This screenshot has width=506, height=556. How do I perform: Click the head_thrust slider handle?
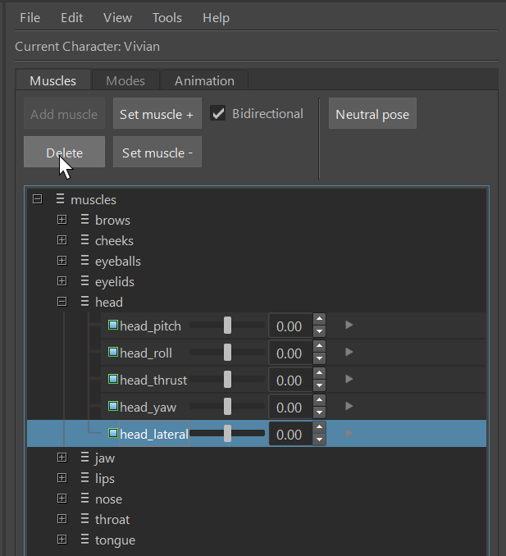pyautogui.click(x=227, y=380)
